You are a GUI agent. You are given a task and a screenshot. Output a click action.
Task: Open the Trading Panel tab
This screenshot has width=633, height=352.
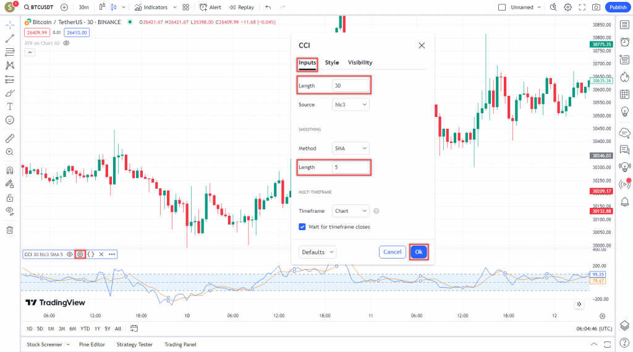(180, 345)
